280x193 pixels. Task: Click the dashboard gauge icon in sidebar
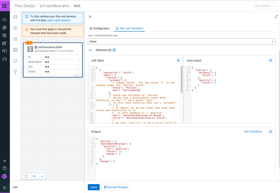pos(4,20)
